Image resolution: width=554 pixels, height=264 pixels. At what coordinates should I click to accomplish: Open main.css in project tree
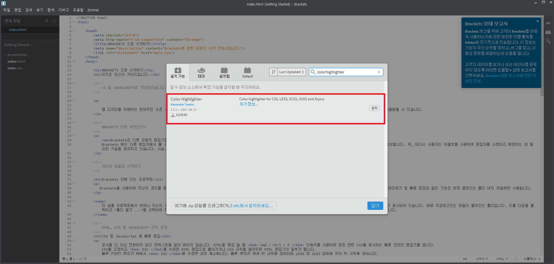click(15, 68)
